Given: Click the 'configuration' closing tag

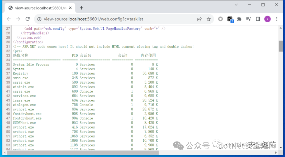Looking at the screenshot, I should coord(28,42).
